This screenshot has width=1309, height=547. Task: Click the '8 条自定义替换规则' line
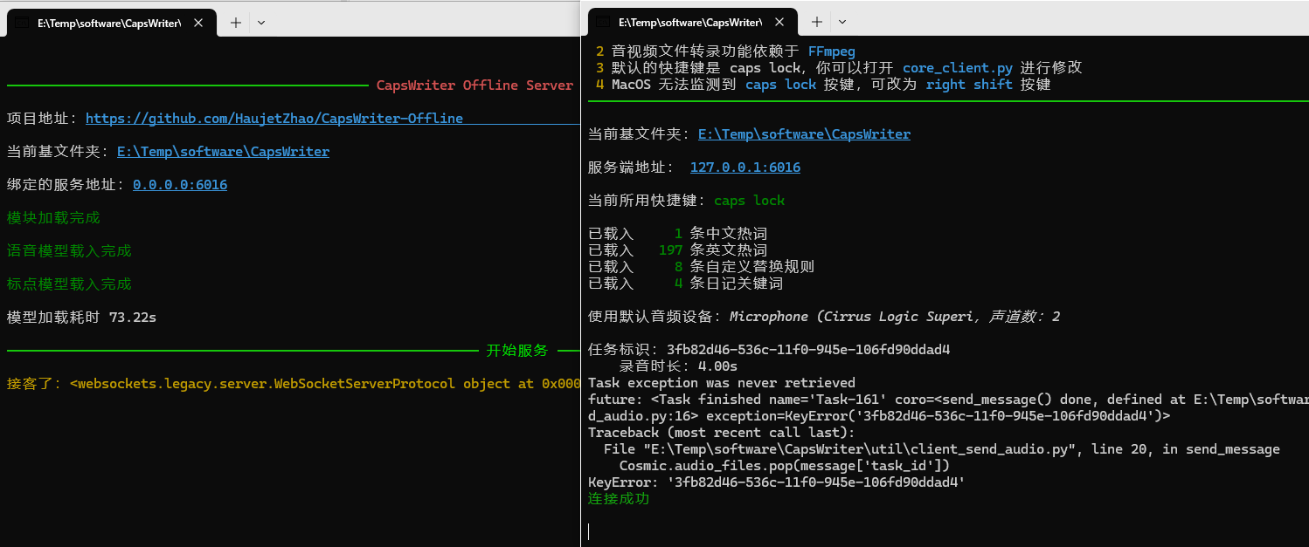tap(702, 267)
